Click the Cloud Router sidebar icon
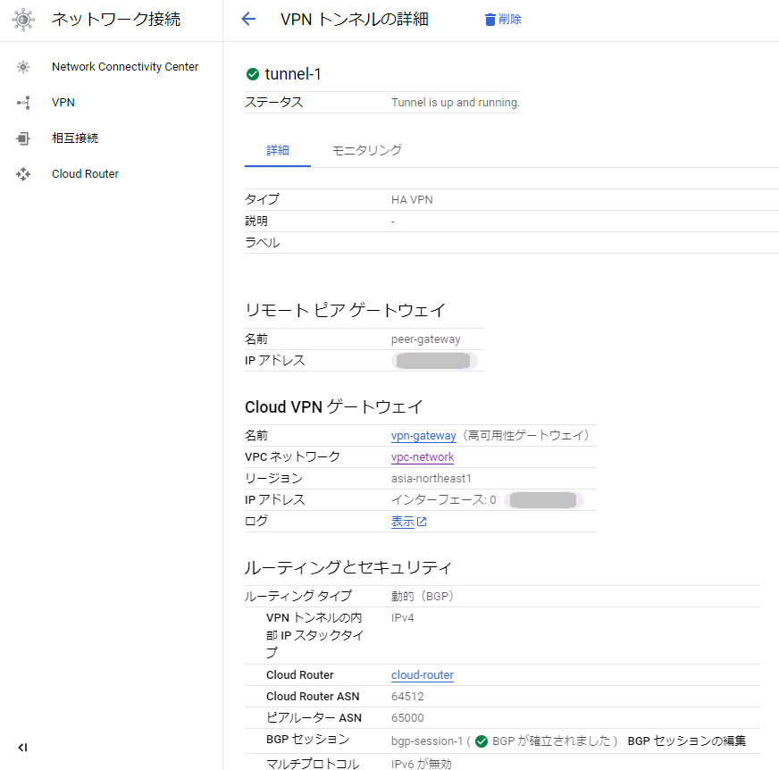This screenshot has height=770, width=779. coord(23,174)
